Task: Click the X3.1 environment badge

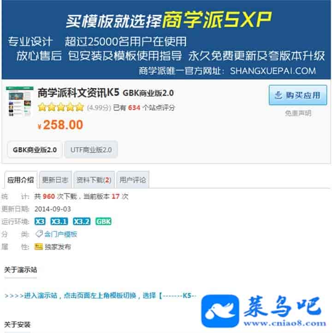Action: (x=59, y=222)
